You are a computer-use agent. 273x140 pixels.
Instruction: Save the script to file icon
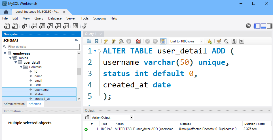click(96, 41)
